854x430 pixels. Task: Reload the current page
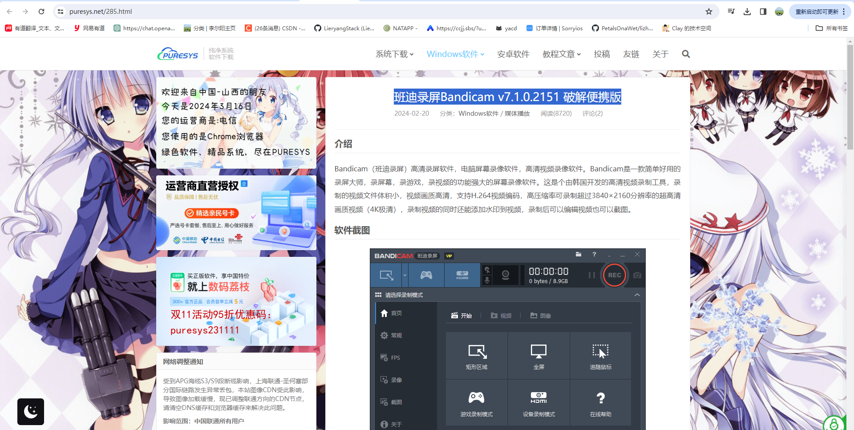(x=41, y=12)
